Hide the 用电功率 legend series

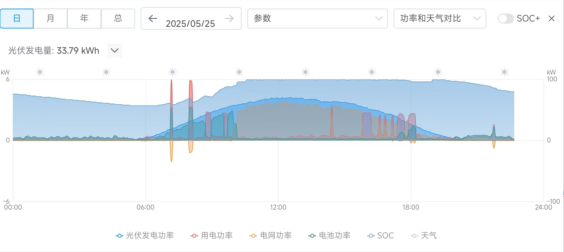(212, 236)
